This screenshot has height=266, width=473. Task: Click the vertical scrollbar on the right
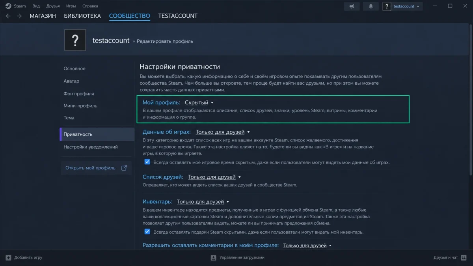(x=471, y=100)
